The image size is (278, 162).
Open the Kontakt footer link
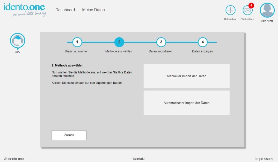(x=139, y=159)
